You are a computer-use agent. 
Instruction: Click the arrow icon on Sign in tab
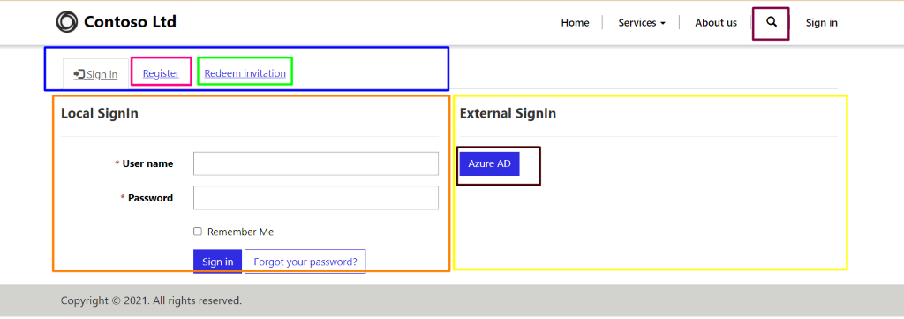(x=79, y=74)
